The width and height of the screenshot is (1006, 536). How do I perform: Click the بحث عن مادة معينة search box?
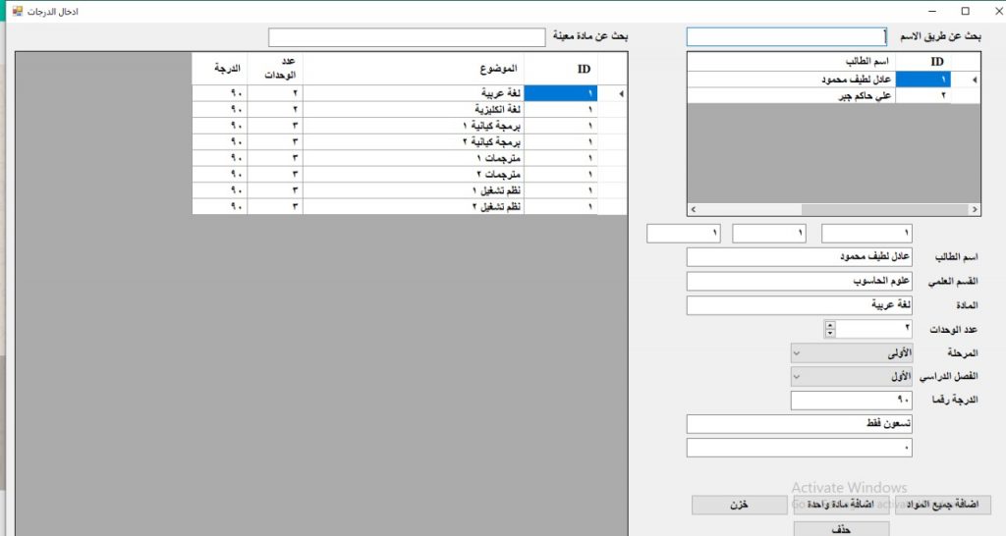click(x=406, y=37)
